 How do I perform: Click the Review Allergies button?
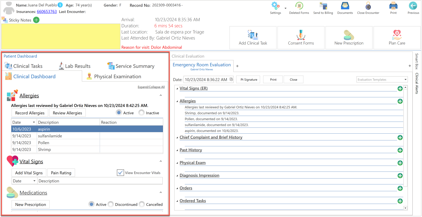tap(67, 113)
